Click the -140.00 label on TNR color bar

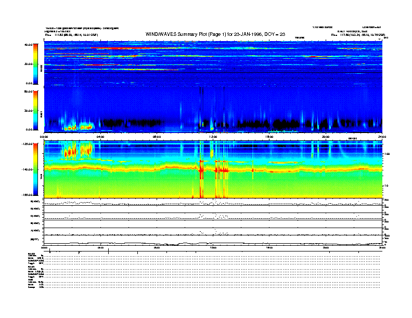(27, 169)
